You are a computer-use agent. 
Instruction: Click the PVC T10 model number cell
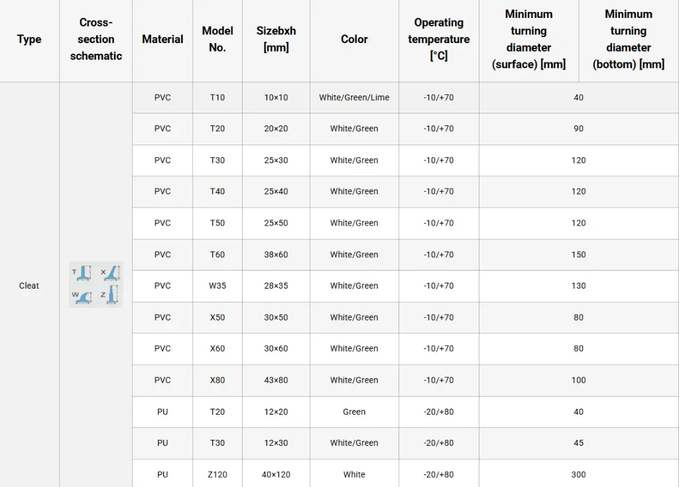point(217,98)
